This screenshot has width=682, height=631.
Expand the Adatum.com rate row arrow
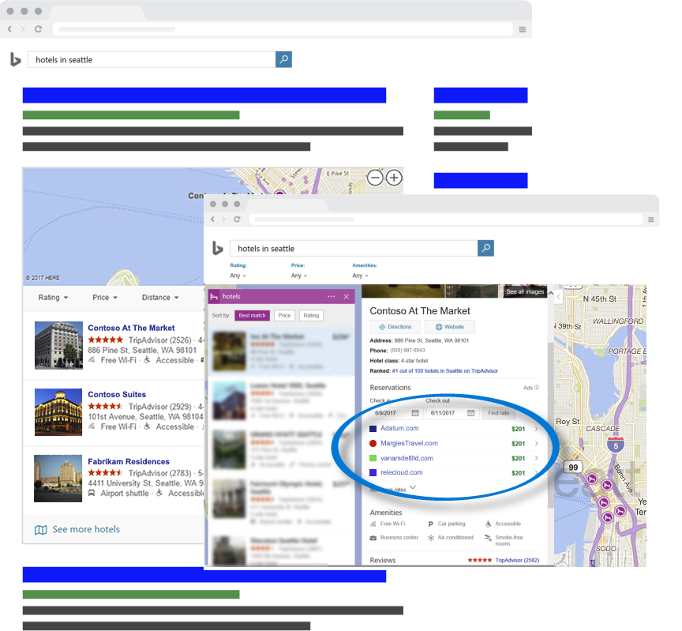[x=536, y=429]
